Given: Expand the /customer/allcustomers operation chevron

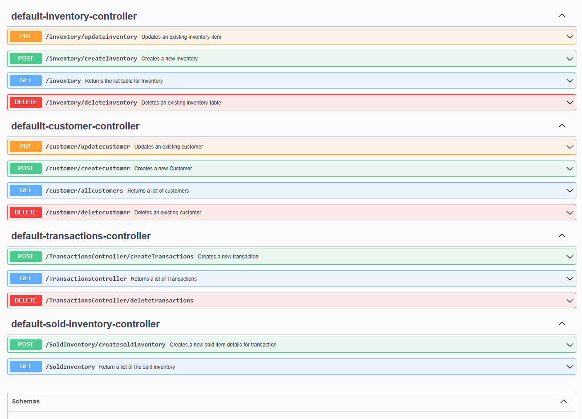Looking at the screenshot, I should 570,190.
